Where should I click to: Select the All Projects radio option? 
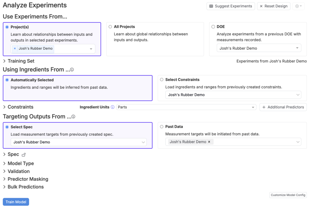pyautogui.click(x=110, y=27)
